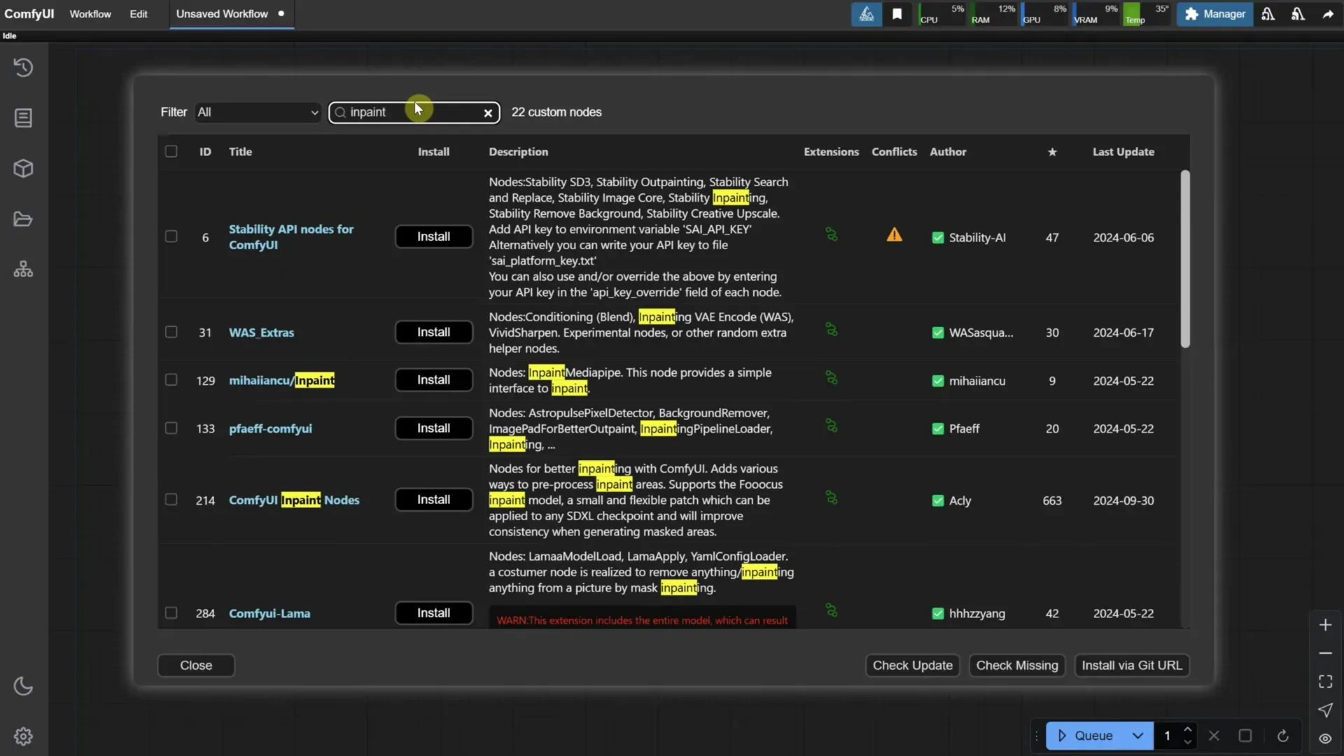1344x756 pixels.
Task: Switch to the Unsaved Workflow tab
Action: click(221, 13)
